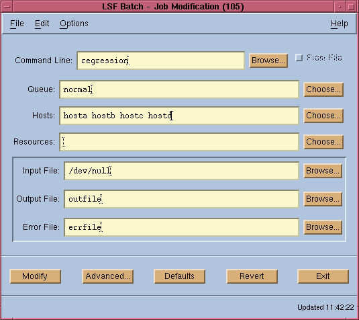This screenshot has width=359, height=320.
Task: Click the Output File label
Action: [x=38, y=199]
